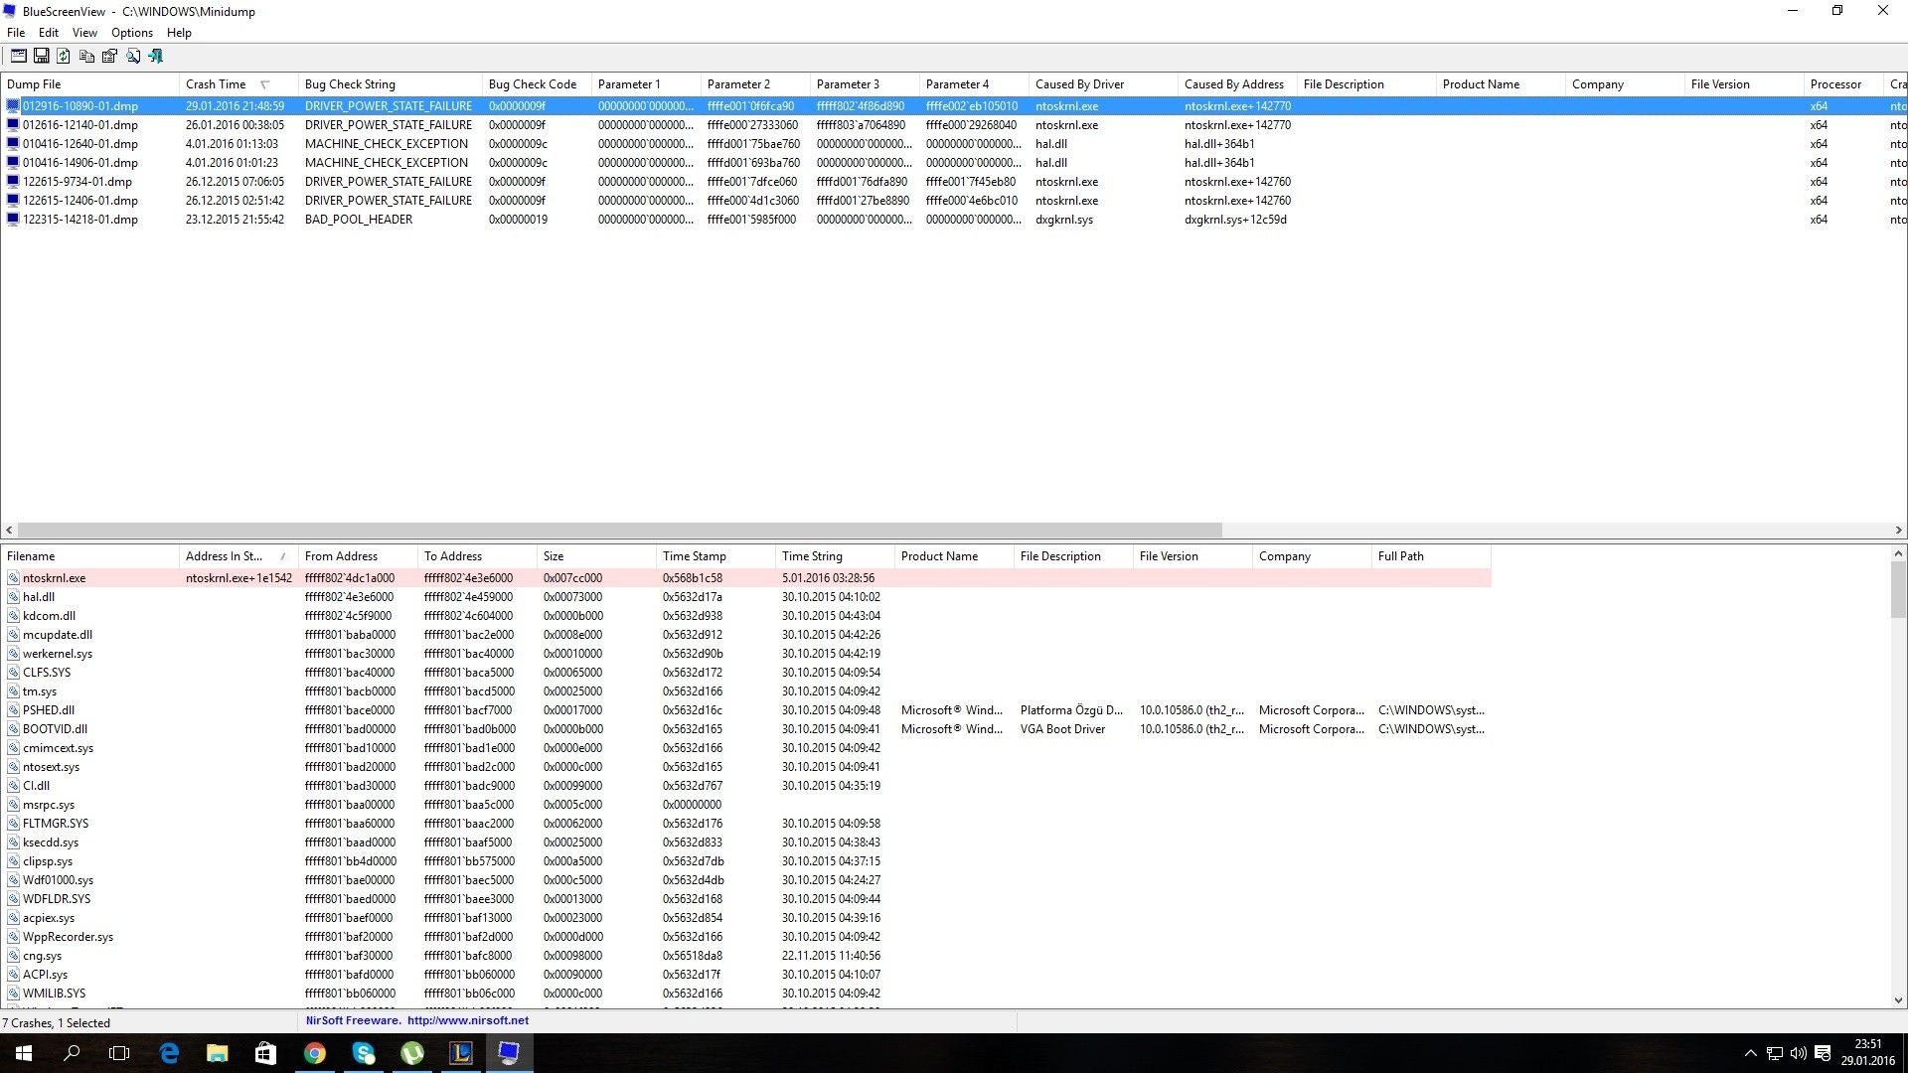
Task: Open File Explorer from the taskbar
Action: click(217, 1053)
